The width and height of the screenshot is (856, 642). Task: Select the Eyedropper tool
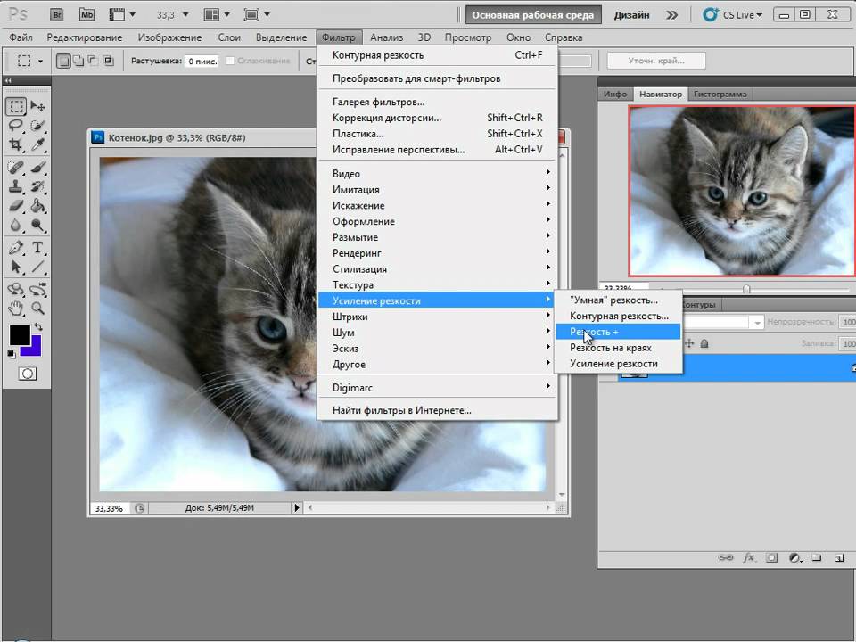(37, 145)
